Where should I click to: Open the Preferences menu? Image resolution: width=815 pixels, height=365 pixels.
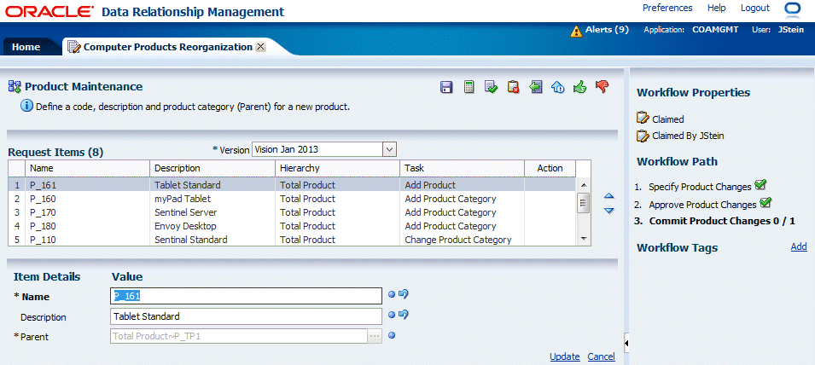(x=667, y=8)
